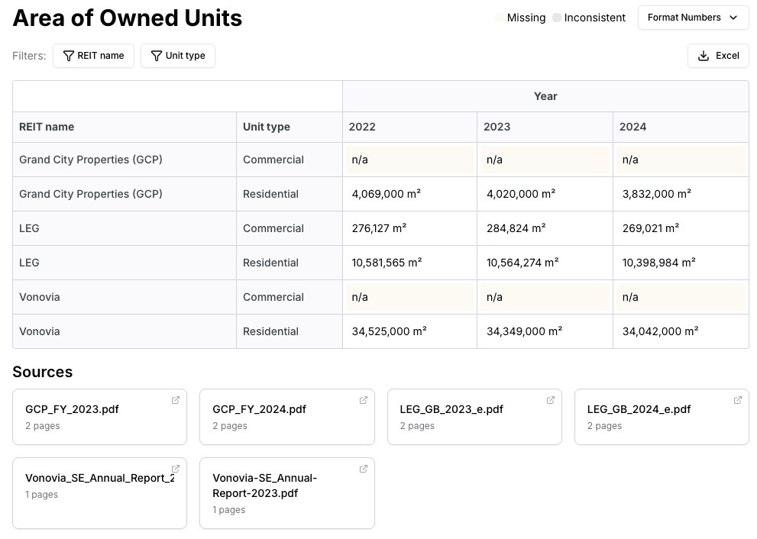
Task: Open external link icon on GCP_FY_2023.pdf card
Action: (176, 400)
